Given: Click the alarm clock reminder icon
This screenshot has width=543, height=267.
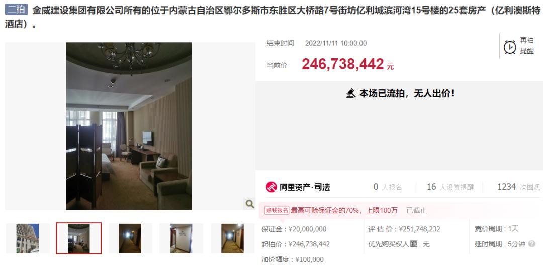Looking at the screenshot, I should tap(509, 47).
